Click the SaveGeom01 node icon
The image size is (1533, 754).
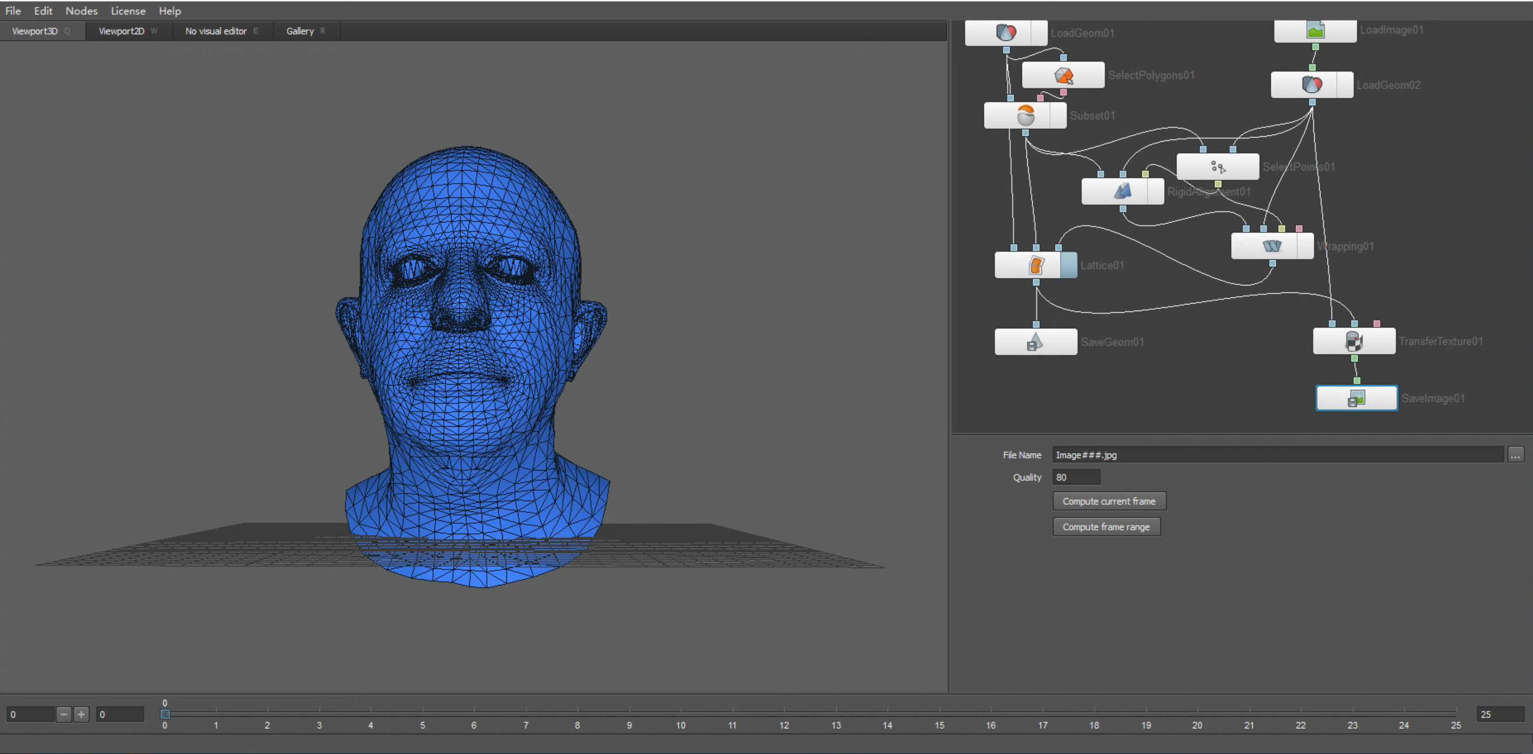1035,342
